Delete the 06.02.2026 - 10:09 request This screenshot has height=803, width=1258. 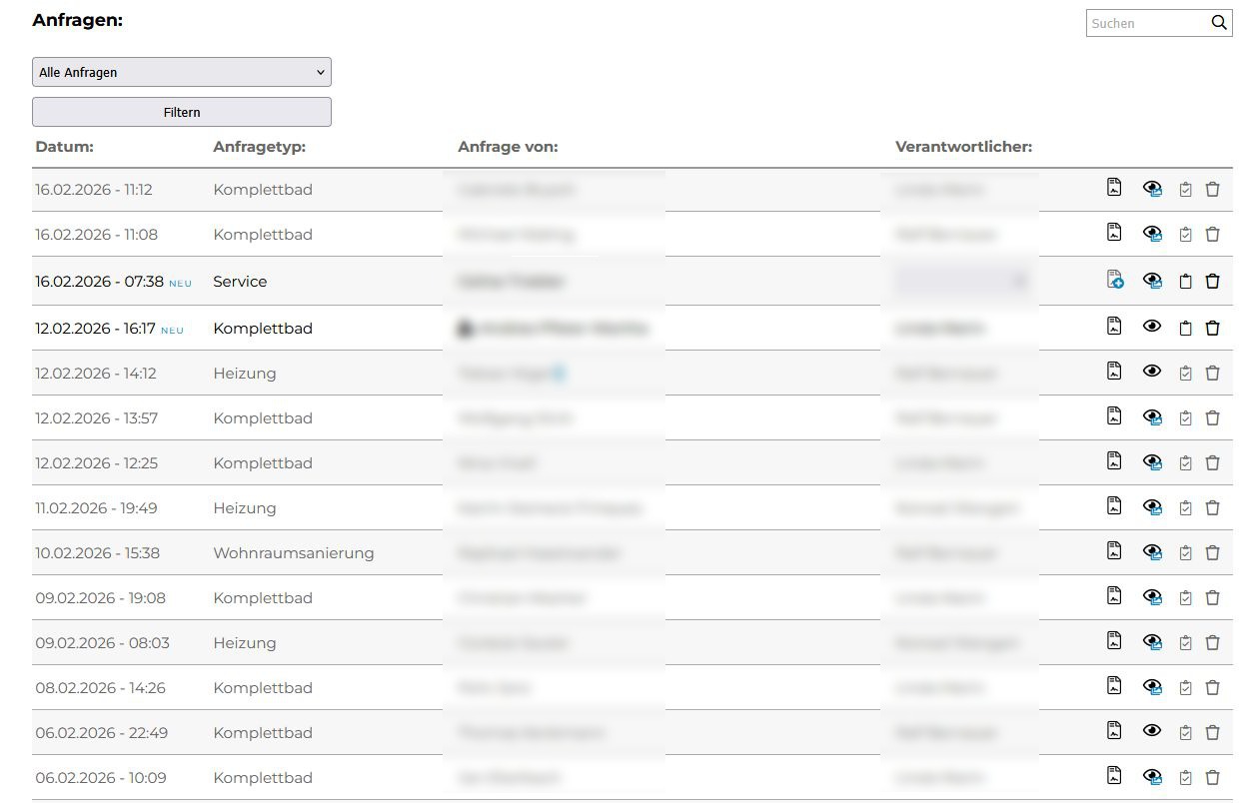(x=1212, y=777)
